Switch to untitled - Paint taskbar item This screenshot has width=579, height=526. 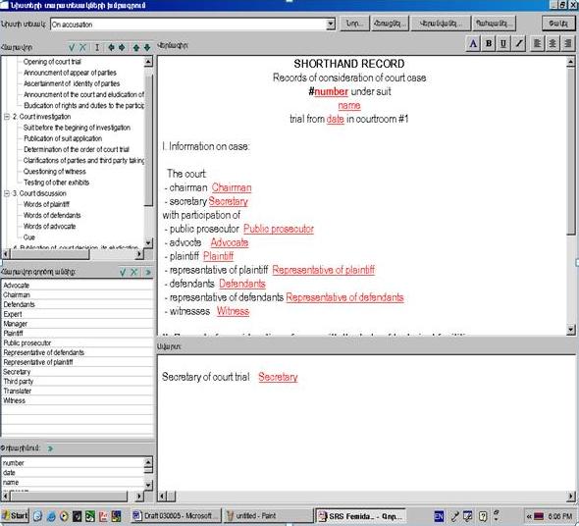click(x=269, y=515)
